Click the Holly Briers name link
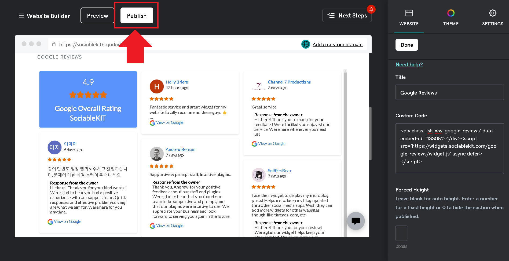 [177, 82]
